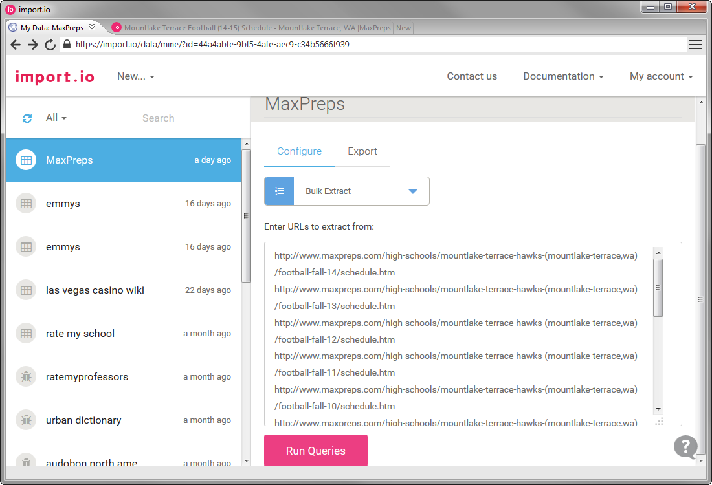This screenshot has width=712, height=485.
Task: Select the las vegas casino wiki entry
Action: tap(123, 290)
